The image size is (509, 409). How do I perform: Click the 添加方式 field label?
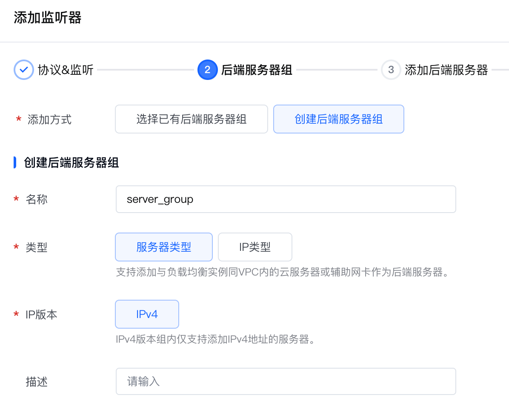[x=49, y=119]
